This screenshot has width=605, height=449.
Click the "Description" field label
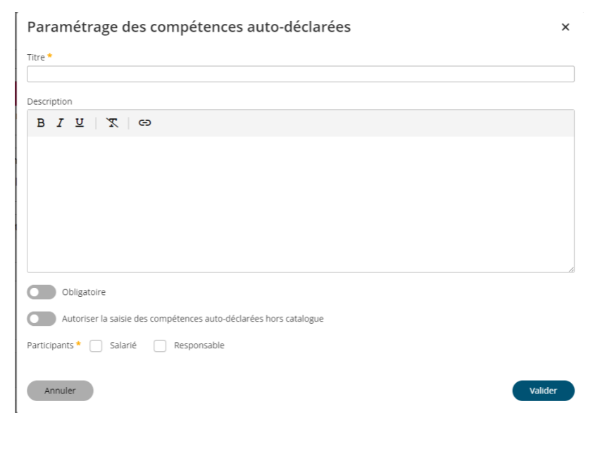pyautogui.click(x=49, y=101)
